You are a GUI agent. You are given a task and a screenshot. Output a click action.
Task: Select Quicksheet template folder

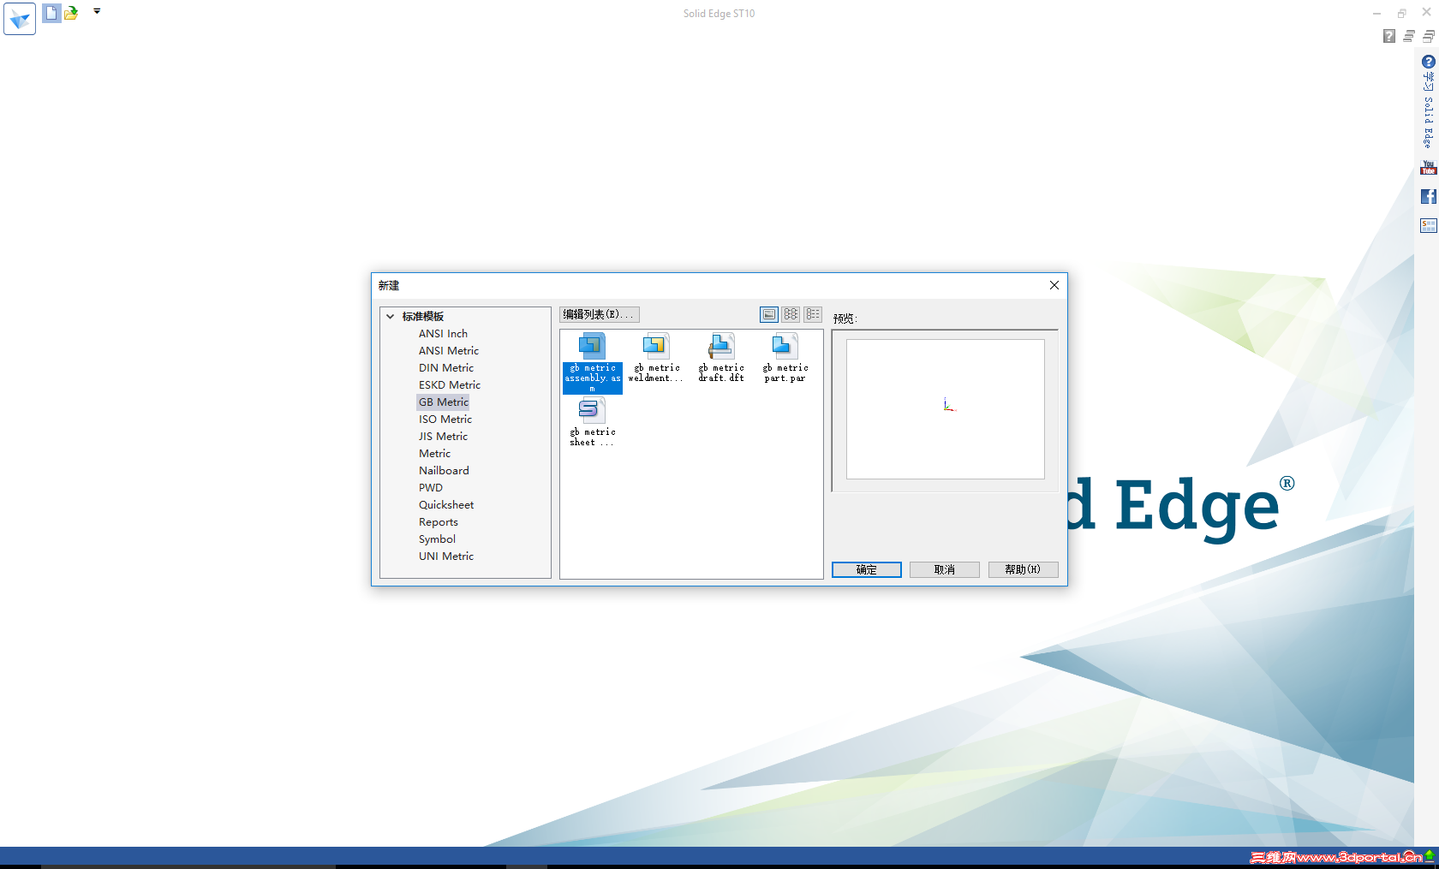[x=446, y=505]
